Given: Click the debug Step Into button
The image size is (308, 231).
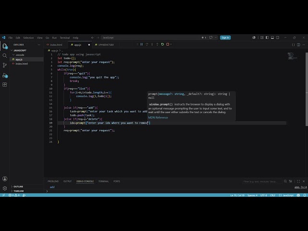Looking at the screenshot, I should [152, 44].
